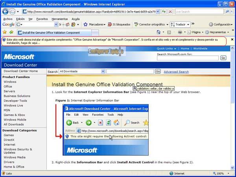The width and height of the screenshot is (236, 177).
Task: Click the browser Back arrow button
Action: coord(6,11)
